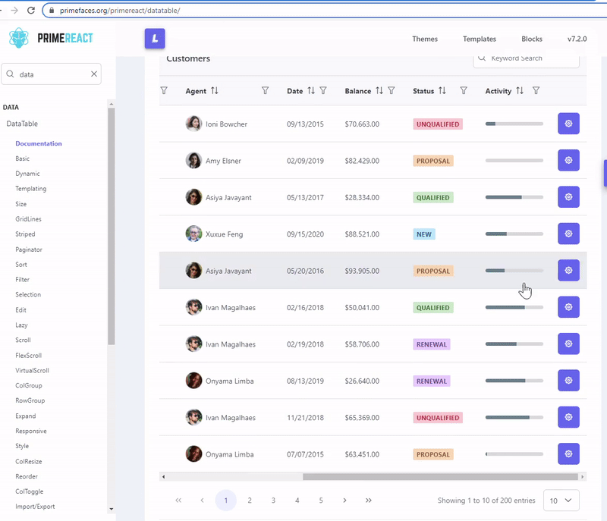The width and height of the screenshot is (607, 521).
Task: Open the Balance column filter
Action: (x=392, y=90)
